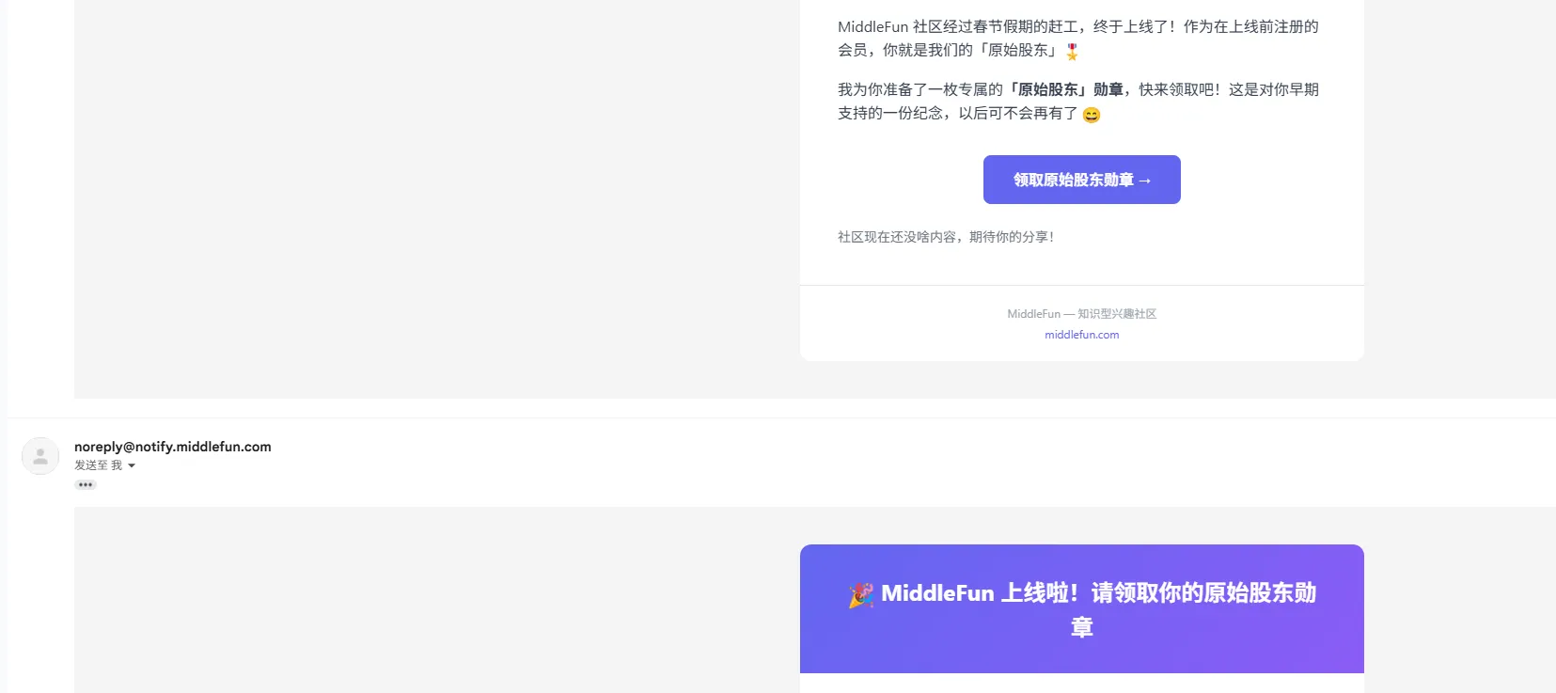Click the sender's default avatar icon
Image resolution: width=1556 pixels, height=693 pixels.
coord(40,456)
